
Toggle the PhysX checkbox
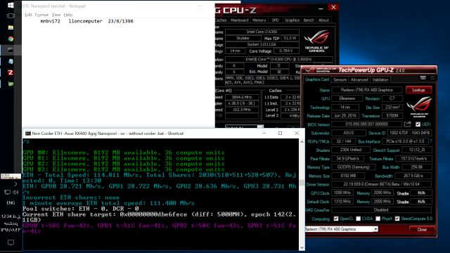pos(378,219)
